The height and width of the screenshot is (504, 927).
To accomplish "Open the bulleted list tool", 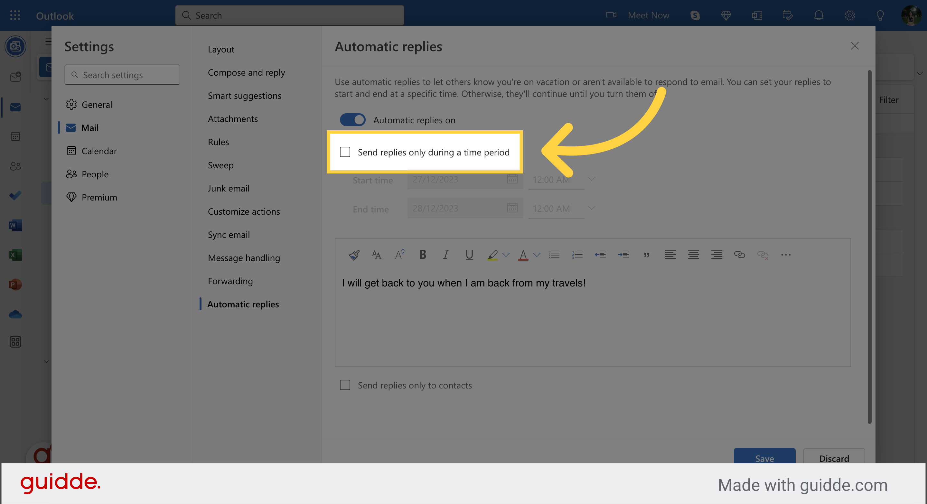I will coord(554,255).
